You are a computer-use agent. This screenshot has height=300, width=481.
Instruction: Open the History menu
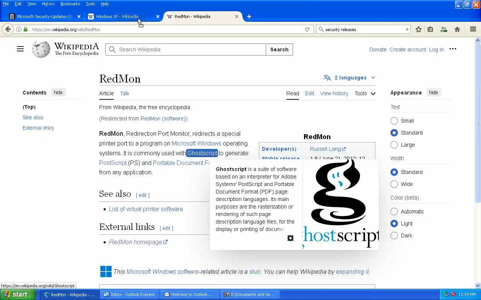click(x=48, y=4)
